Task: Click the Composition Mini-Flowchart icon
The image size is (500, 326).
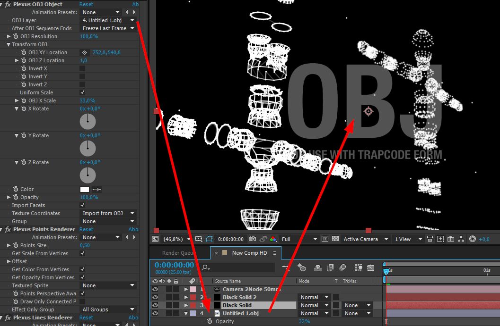Action: click(286, 268)
